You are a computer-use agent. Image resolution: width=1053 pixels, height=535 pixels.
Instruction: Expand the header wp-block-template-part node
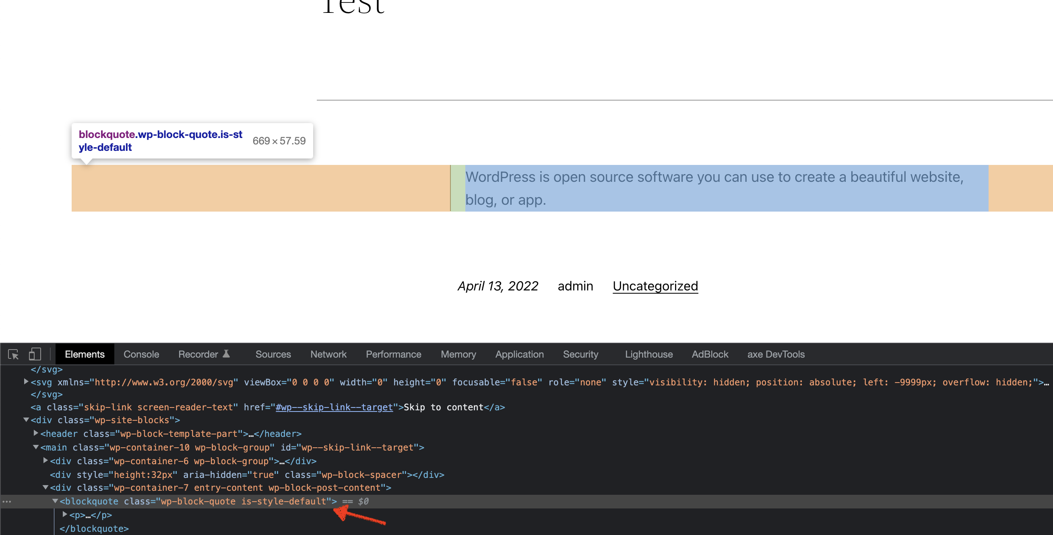pos(36,433)
